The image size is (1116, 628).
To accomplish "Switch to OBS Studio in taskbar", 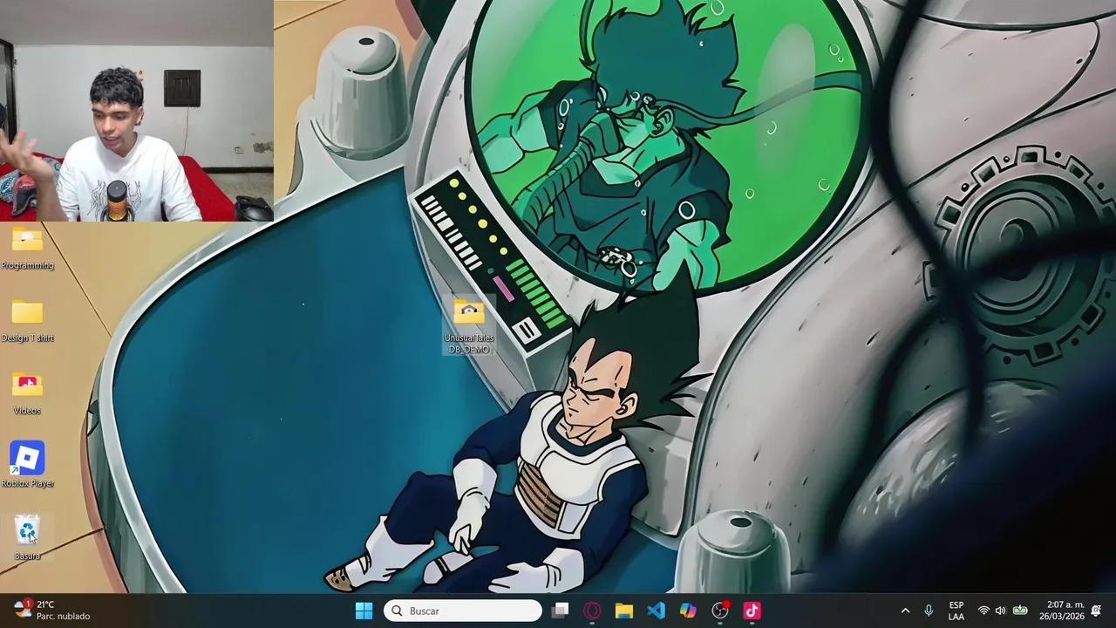I will click(x=720, y=611).
